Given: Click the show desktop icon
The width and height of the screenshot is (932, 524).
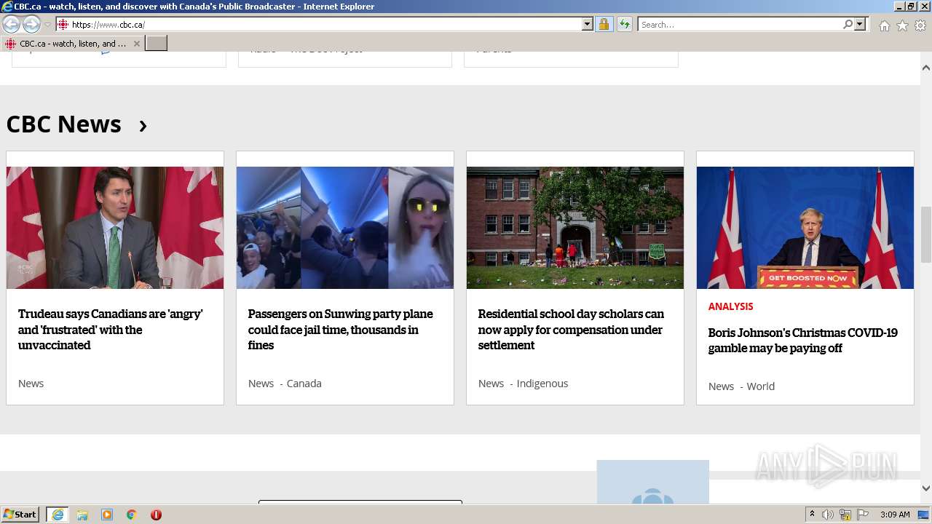Looking at the screenshot, I should tap(924, 515).
